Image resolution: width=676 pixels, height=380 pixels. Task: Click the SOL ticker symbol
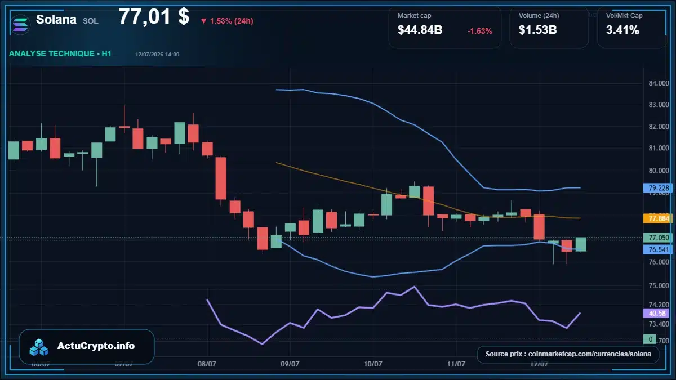pyautogui.click(x=91, y=21)
